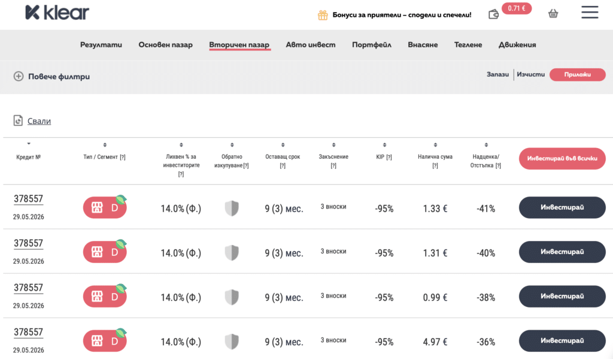Sort by Обратно изкупуване column

tap(232, 145)
